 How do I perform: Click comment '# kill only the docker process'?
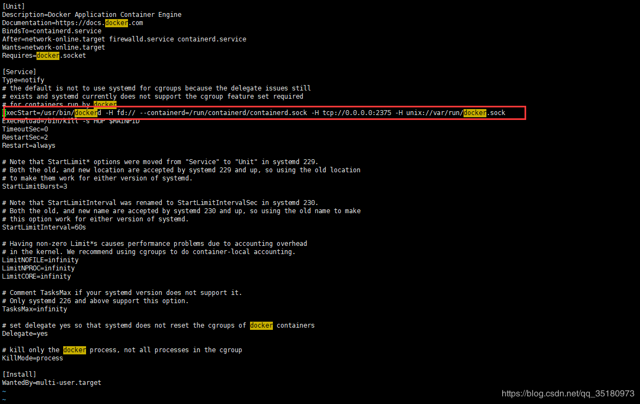click(x=122, y=349)
